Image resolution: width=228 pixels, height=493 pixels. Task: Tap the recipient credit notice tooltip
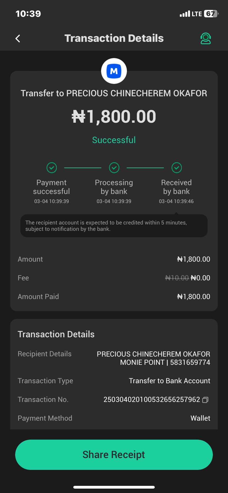pos(114,226)
